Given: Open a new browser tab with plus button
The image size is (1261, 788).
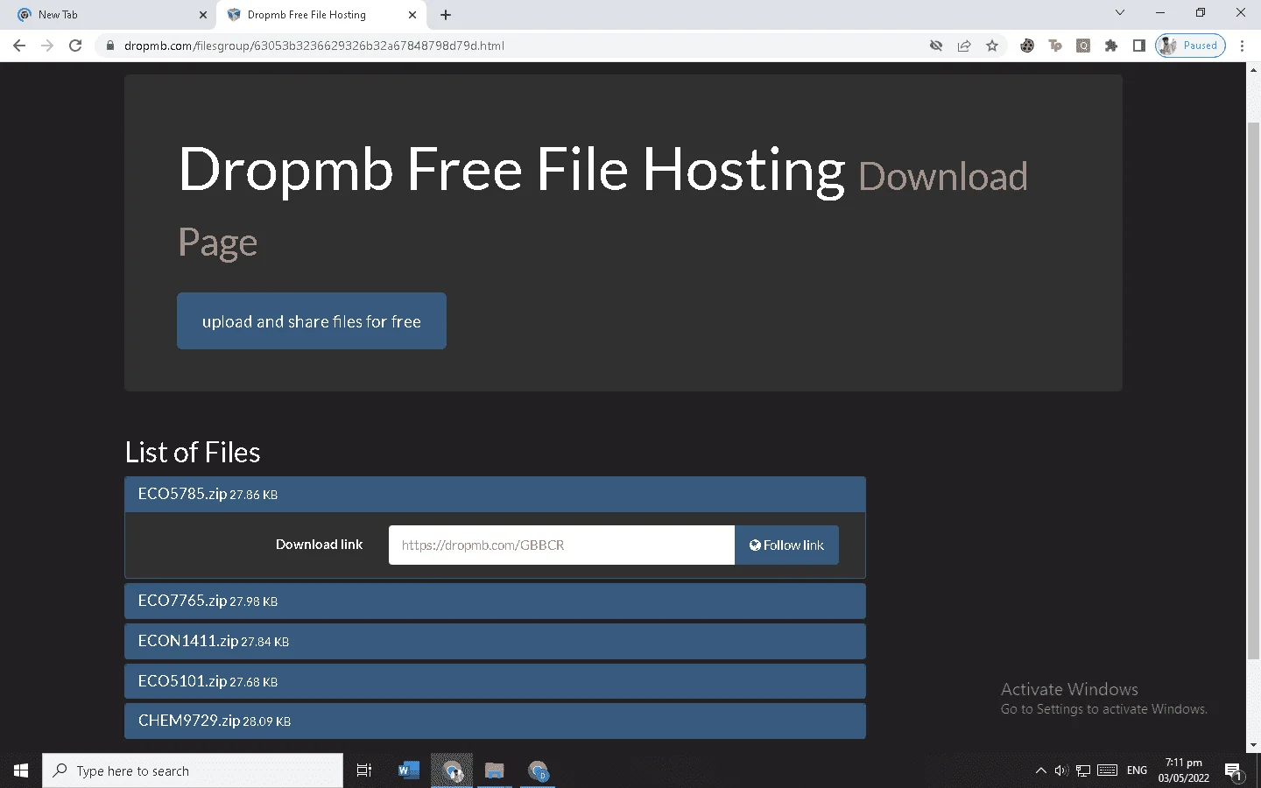Looking at the screenshot, I should pyautogui.click(x=446, y=15).
